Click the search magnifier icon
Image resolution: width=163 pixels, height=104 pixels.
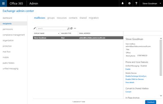[x=68, y=28]
